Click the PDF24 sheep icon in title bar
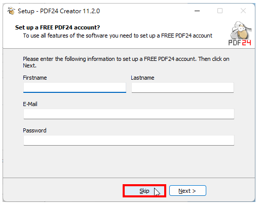The width and height of the screenshot is (261, 205). click(x=11, y=11)
